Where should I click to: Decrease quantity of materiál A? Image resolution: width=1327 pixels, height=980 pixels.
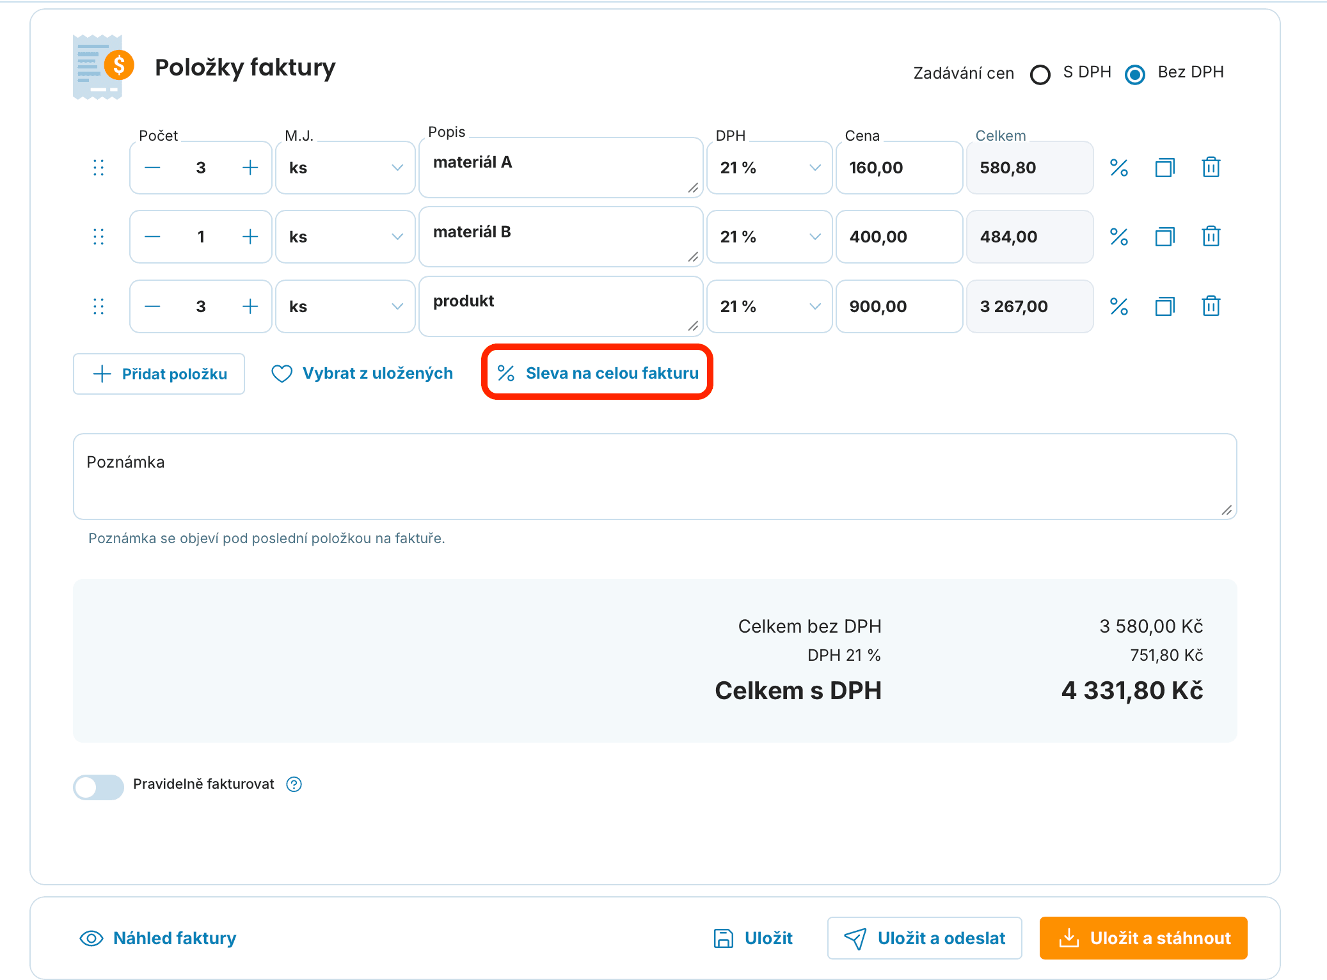pyautogui.click(x=152, y=168)
